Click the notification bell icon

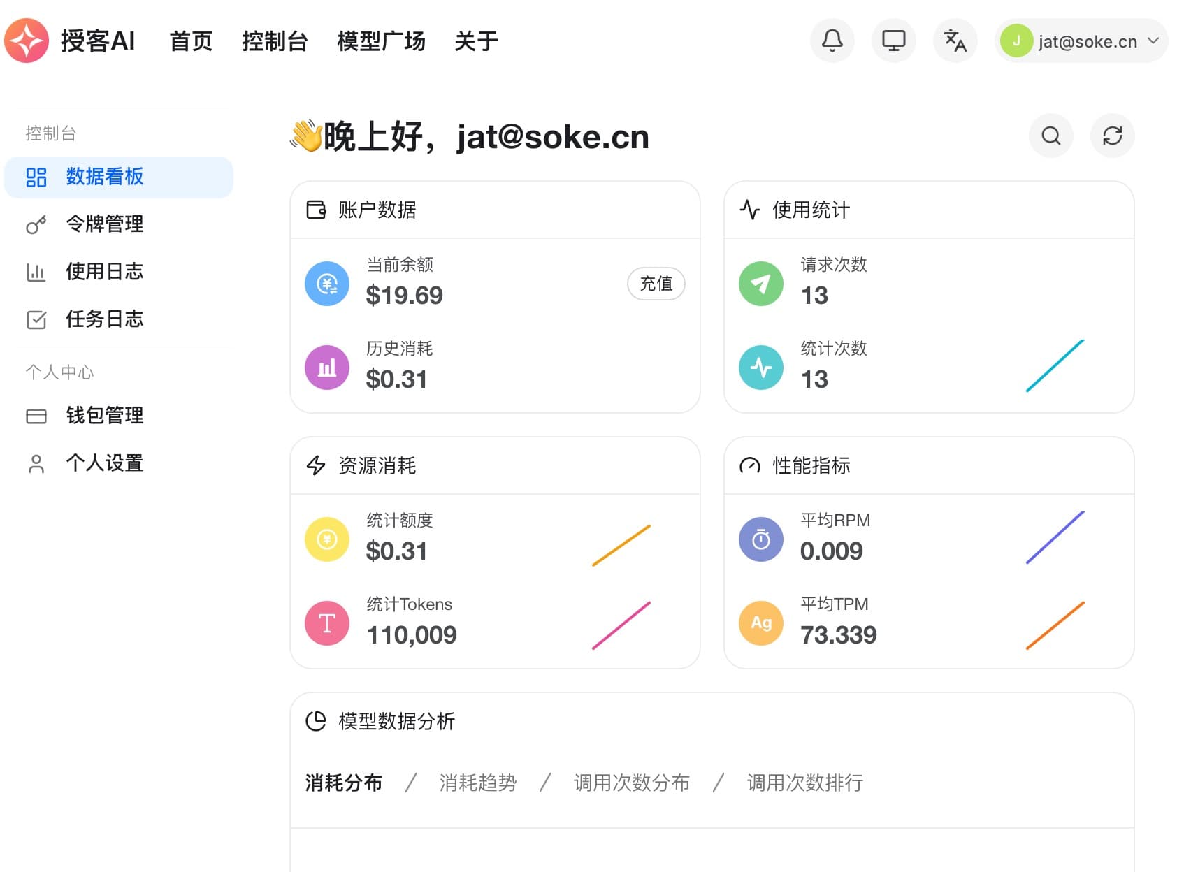(x=832, y=41)
